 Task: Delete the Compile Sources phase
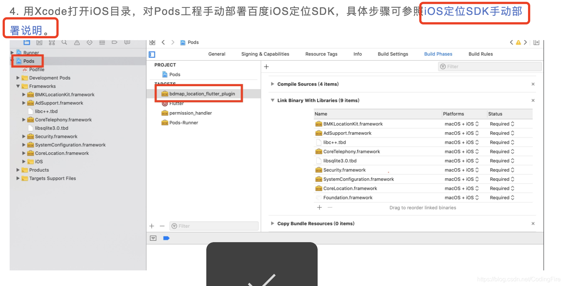click(x=533, y=84)
